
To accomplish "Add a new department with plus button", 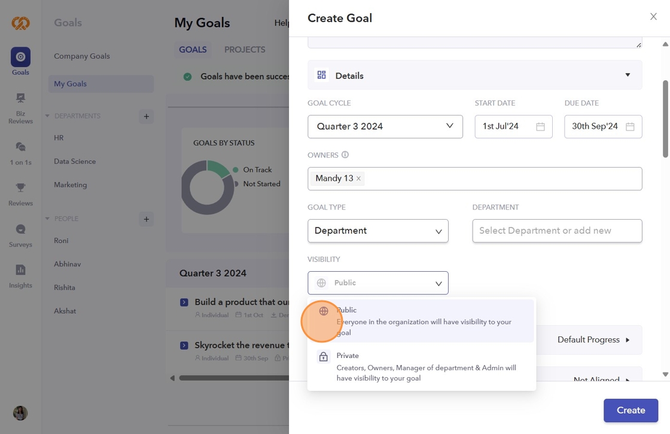I will [x=146, y=116].
